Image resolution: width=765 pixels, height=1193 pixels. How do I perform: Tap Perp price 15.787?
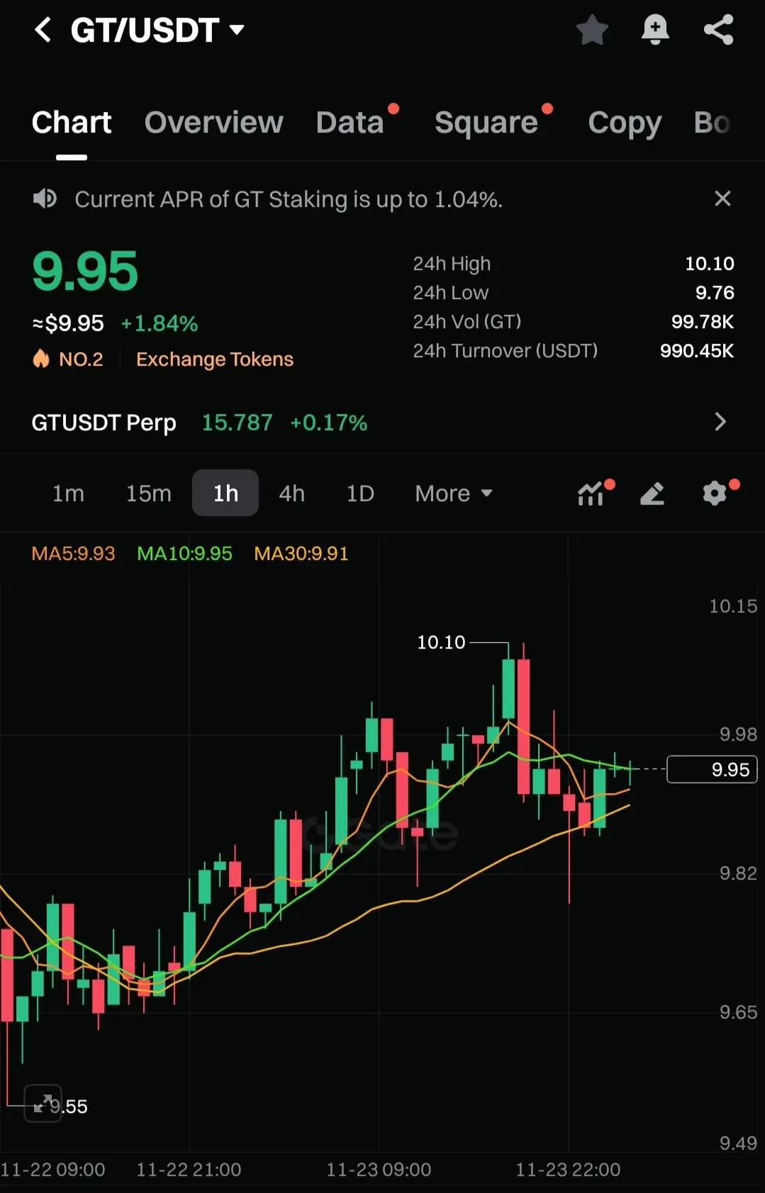(x=238, y=423)
